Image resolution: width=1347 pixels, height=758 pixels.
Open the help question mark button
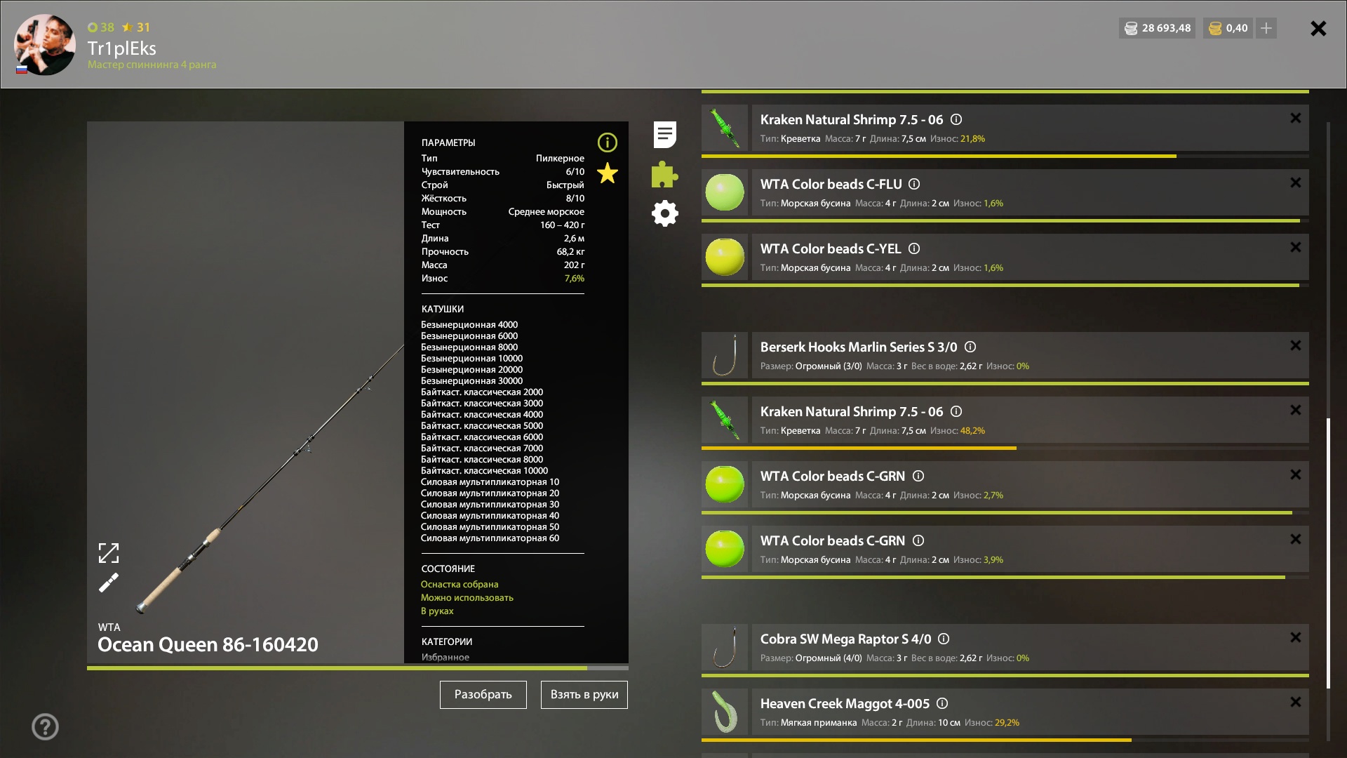coord(45,726)
